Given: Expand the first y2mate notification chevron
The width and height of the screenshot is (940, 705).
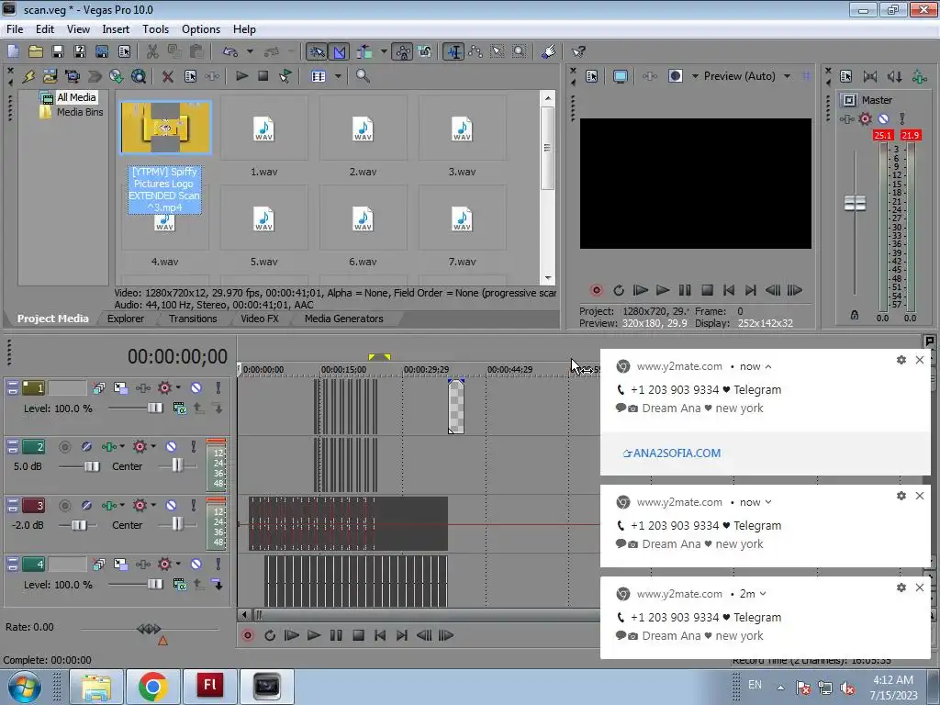Looking at the screenshot, I should [x=768, y=366].
